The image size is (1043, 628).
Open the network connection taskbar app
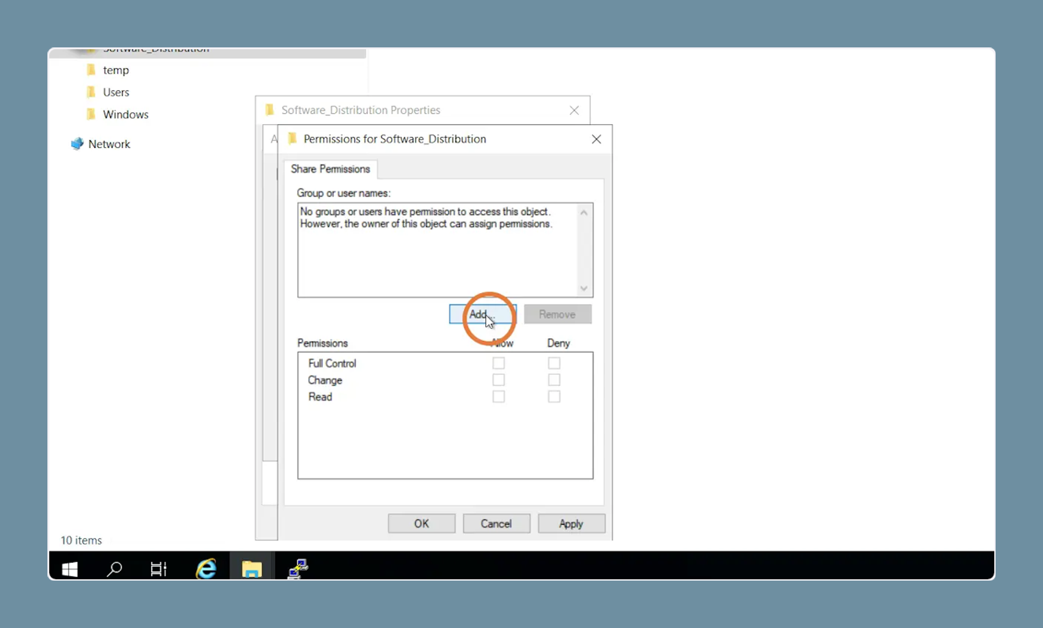coord(298,568)
